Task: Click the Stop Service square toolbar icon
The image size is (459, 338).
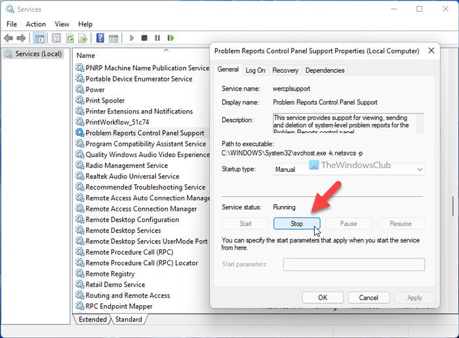Action: (x=144, y=38)
